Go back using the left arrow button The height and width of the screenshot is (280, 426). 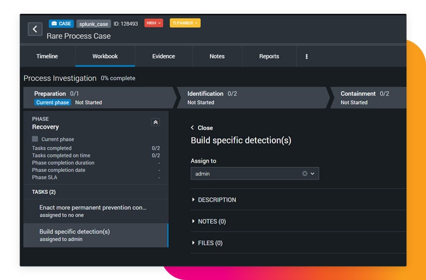[x=35, y=29]
